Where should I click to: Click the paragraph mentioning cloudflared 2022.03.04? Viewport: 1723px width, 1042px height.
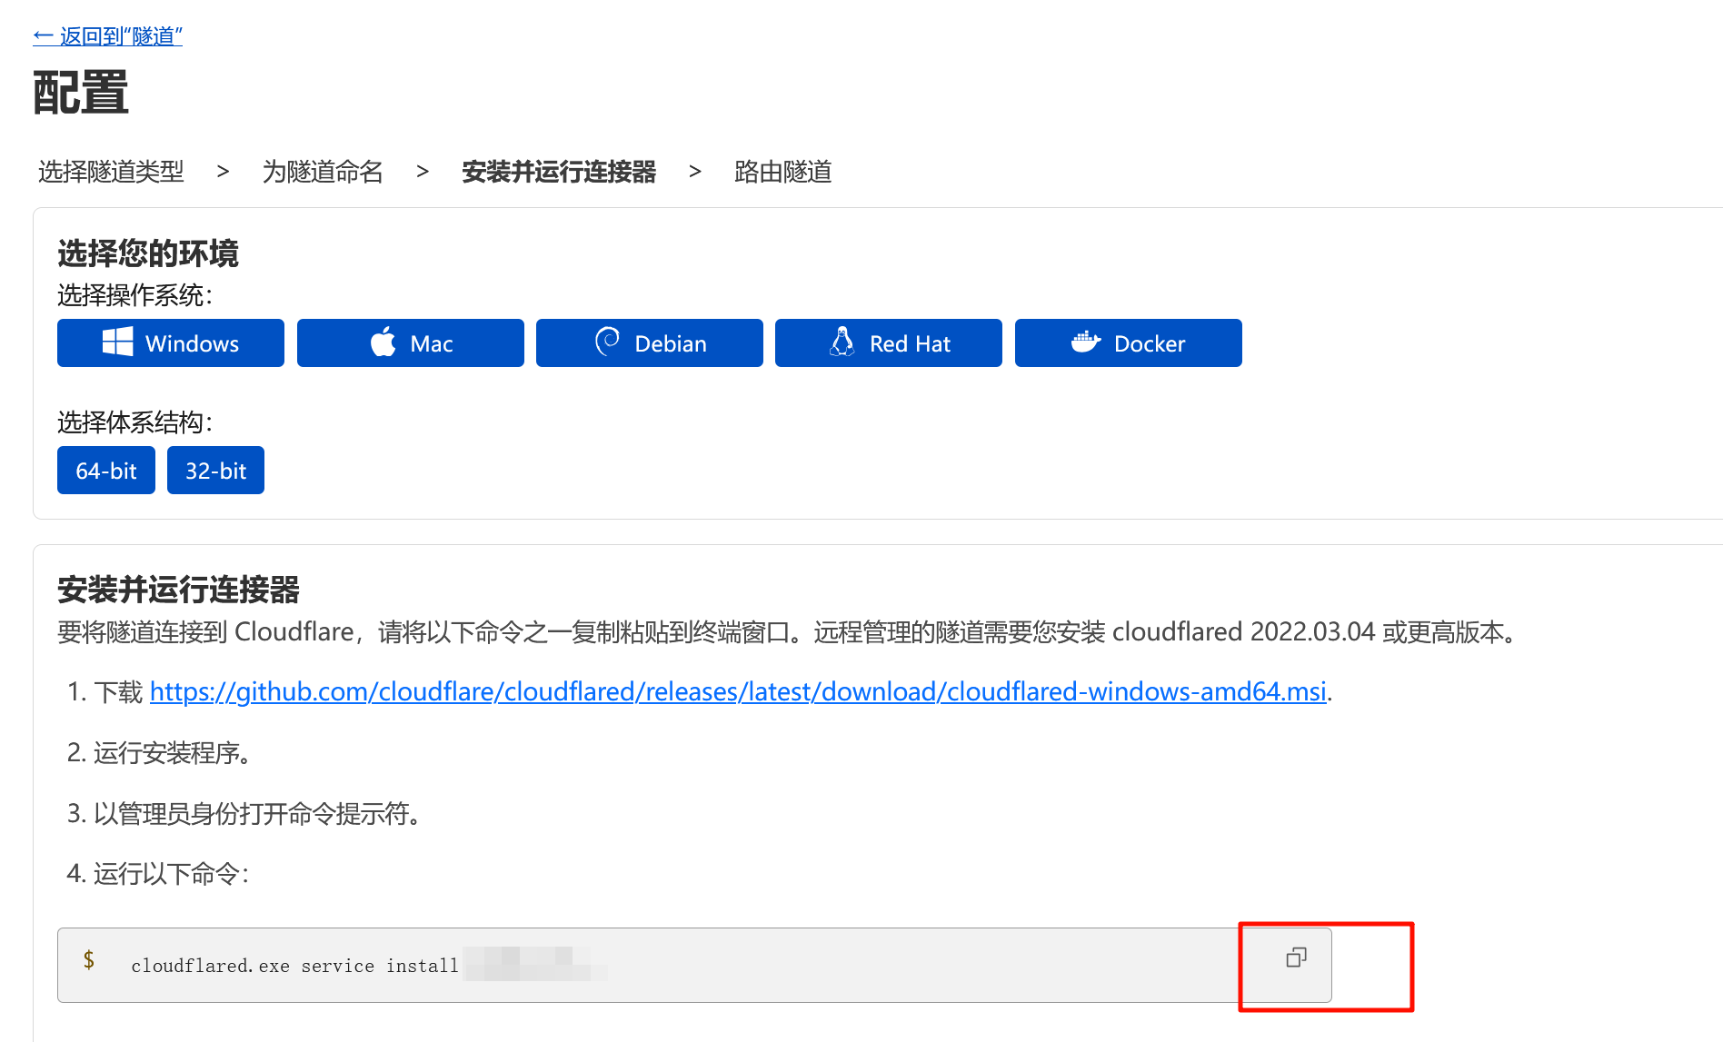(x=789, y=632)
